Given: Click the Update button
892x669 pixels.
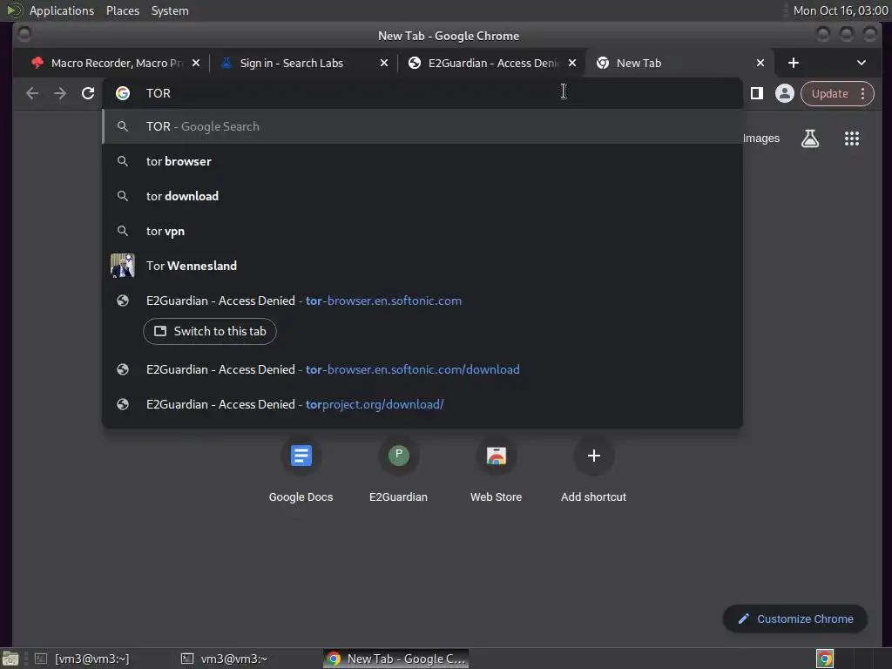Looking at the screenshot, I should coord(829,94).
